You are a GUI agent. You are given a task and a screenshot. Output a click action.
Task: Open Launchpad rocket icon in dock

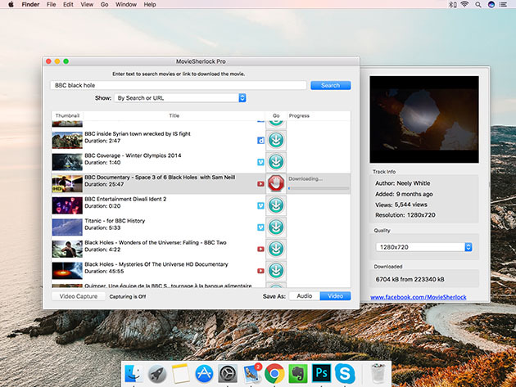(157, 374)
